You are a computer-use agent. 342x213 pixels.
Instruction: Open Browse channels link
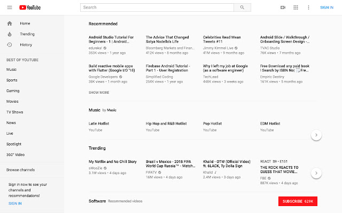(x=20, y=170)
